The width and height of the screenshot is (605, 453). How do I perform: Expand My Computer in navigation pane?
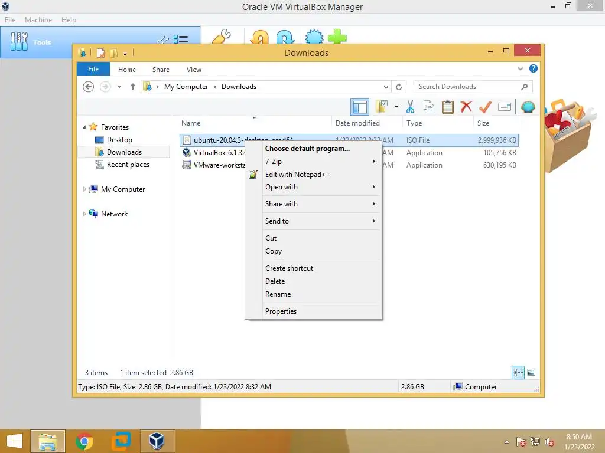click(x=84, y=189)
